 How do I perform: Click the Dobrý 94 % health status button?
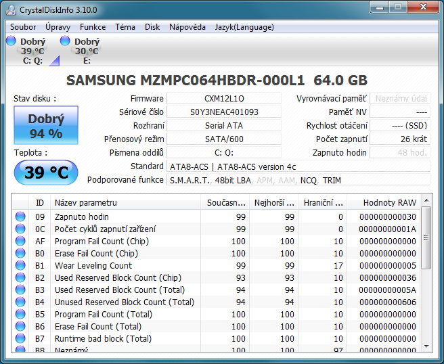46,126
